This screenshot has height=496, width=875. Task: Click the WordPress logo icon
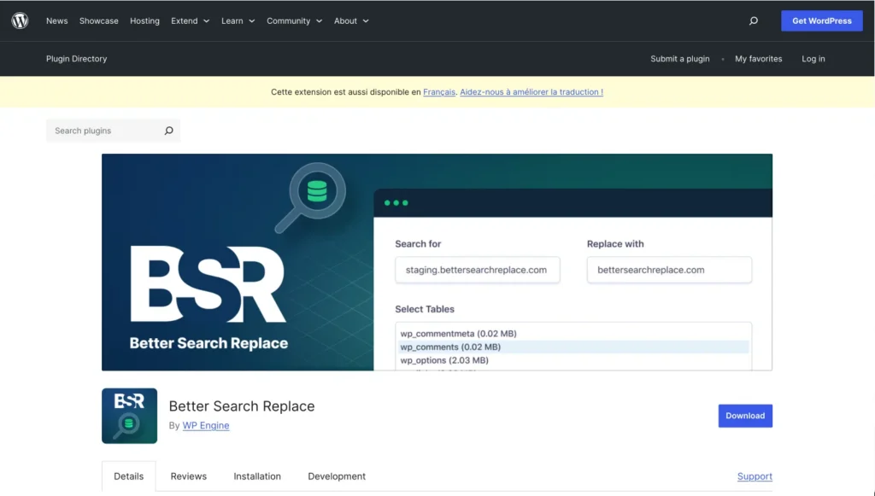pos(20,20)
